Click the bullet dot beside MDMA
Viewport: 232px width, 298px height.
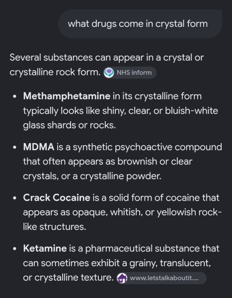coord(14,148)
